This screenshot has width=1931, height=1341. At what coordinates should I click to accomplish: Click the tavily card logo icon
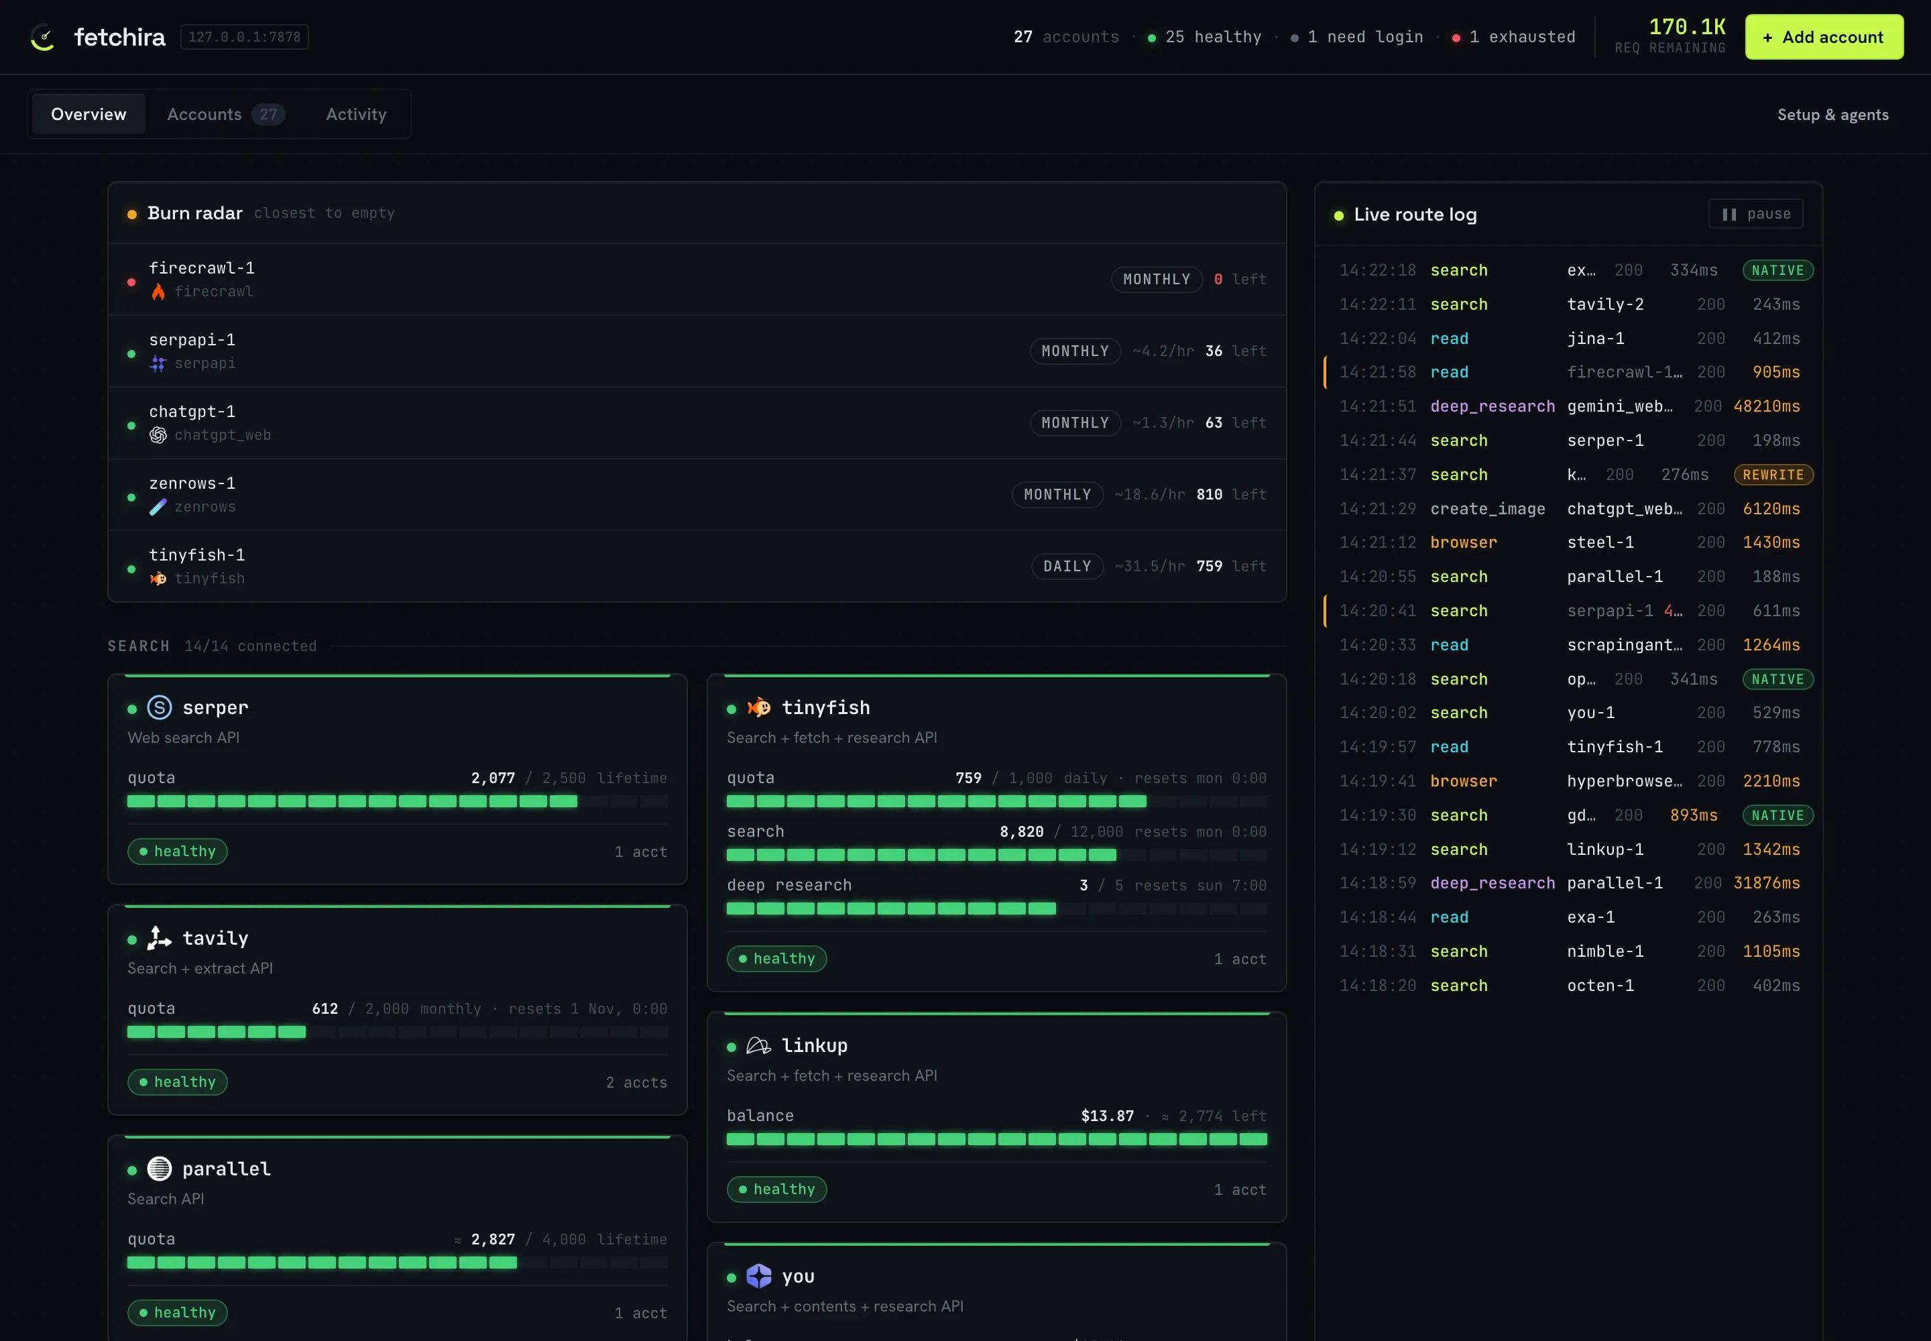tap(160, 937)
